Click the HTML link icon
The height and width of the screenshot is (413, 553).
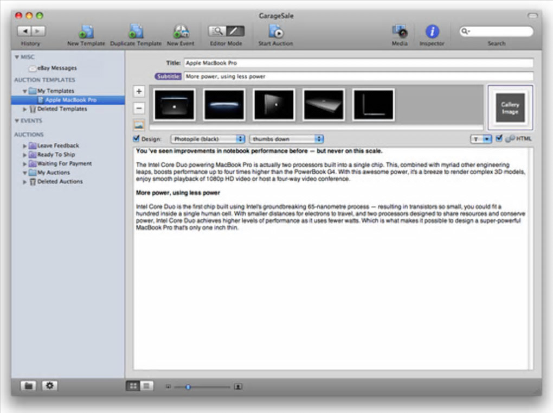tap(510, 139)
